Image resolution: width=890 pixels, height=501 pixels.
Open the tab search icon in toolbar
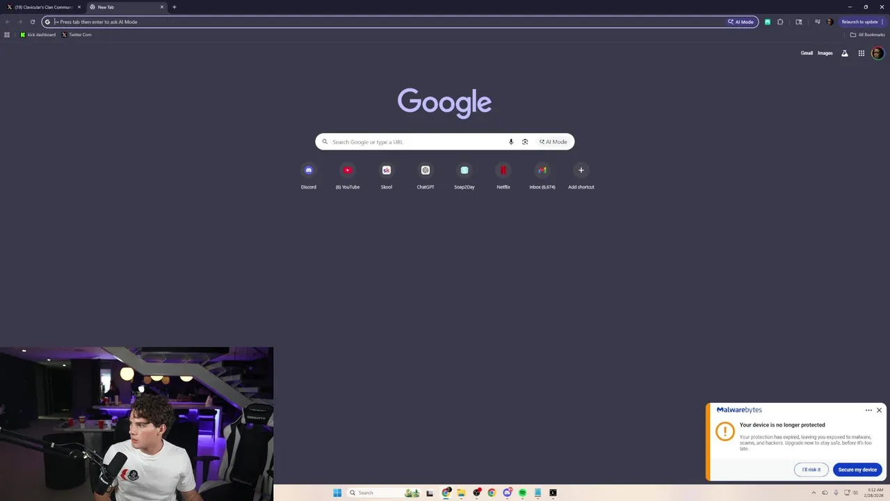click(x=799, y=22)
